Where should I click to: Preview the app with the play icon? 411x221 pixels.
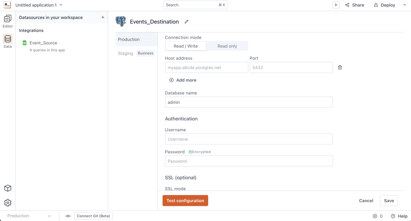(336, 5)
